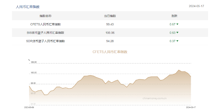Click the BIS row green down-arrow icon

(177, 33)
